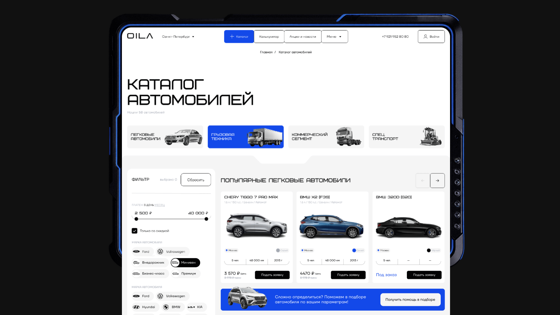The height and width of the screenshot is (315, 560).
Task: Submit Подать заявку for BMW 320D
Action: coord(424,275)
